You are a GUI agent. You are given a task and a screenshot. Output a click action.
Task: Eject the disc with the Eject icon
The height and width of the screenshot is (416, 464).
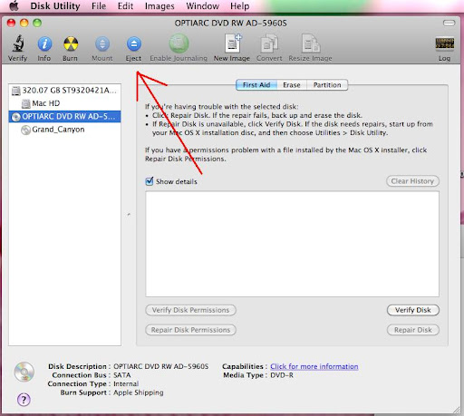click(x=134, y=44)
